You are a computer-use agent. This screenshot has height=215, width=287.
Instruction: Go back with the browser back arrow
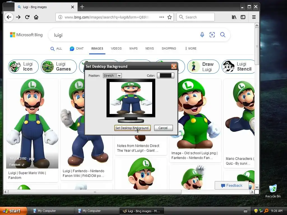pyautogui.click(x=9, y=17)
